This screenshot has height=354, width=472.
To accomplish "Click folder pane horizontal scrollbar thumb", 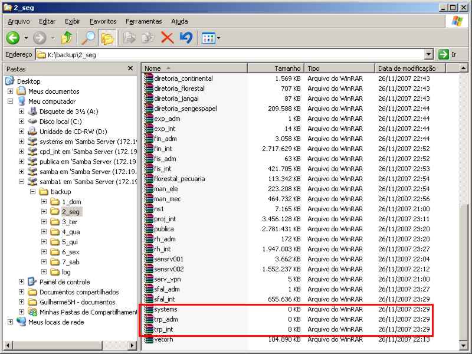I will [x=57, y=345].
